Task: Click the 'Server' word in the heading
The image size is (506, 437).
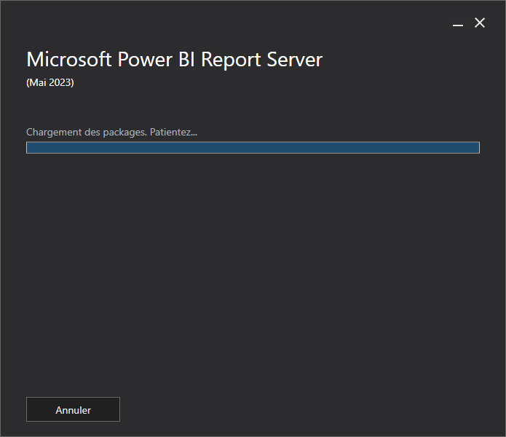Action: (x=295, y=60)
